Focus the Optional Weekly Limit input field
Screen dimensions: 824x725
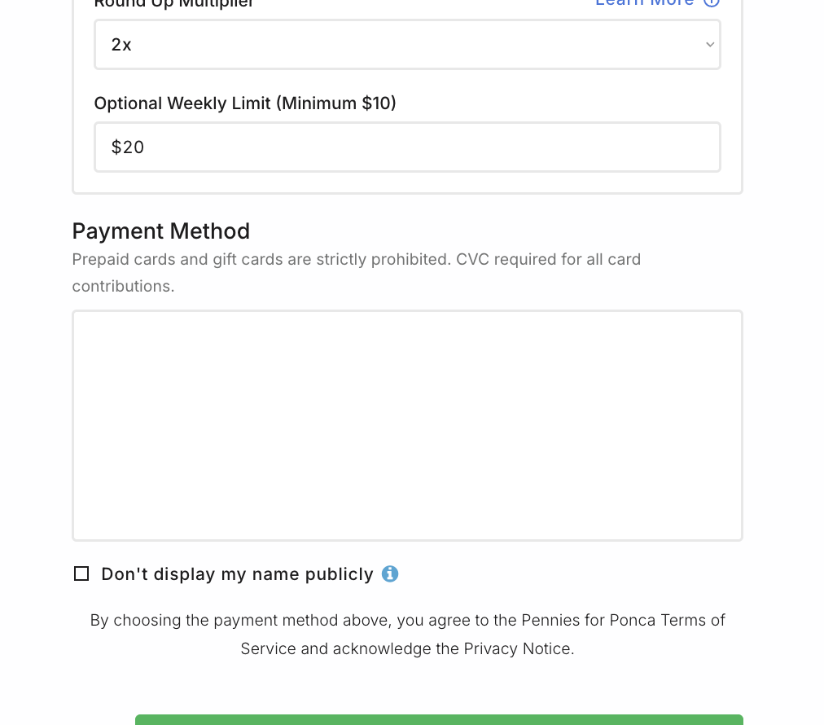[x=407, y=147]
